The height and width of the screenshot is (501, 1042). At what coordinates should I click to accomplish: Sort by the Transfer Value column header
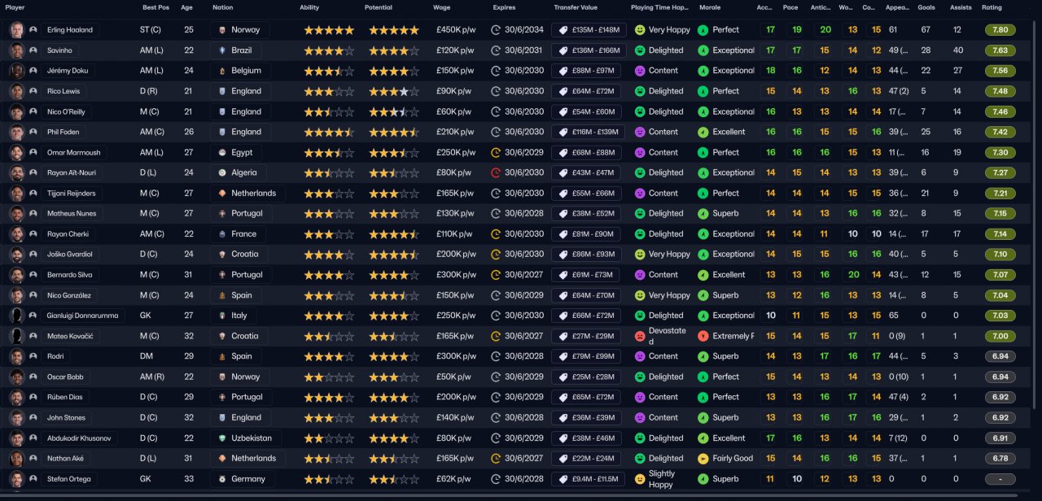point(576,7)
